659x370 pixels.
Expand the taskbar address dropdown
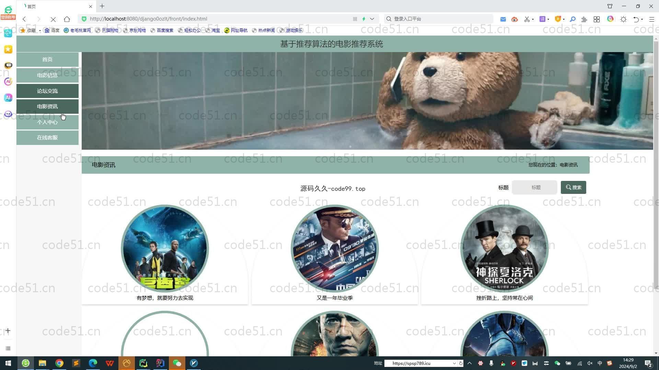click(454, 363)
